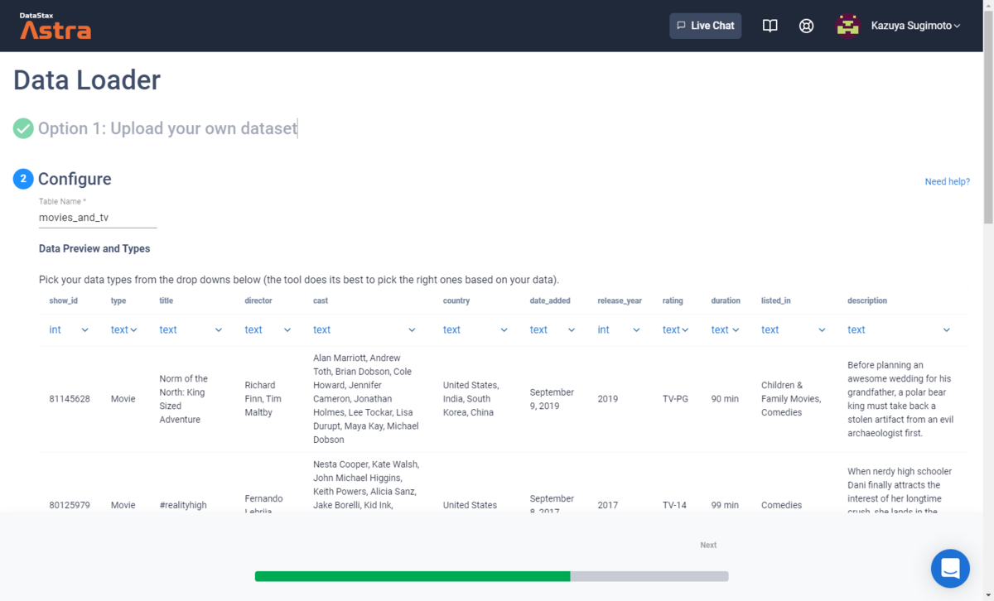Image resolution: width=994 pixels, height=601 pixels.
Task: Click the DataStax Astra logo
Action: point(55,26)
